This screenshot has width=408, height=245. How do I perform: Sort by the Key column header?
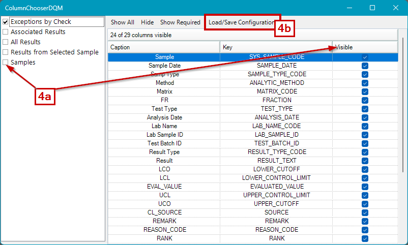pyautogui.click(x=276, y=47)
